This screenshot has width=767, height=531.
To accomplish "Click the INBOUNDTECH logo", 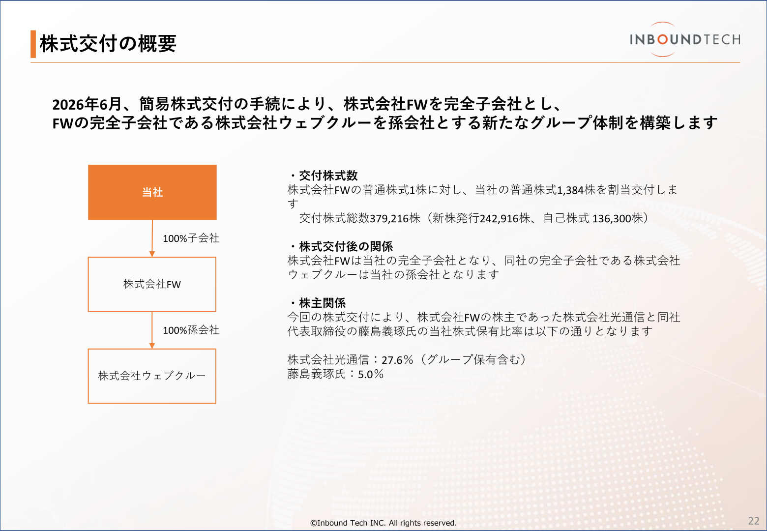I will point(685,39).
